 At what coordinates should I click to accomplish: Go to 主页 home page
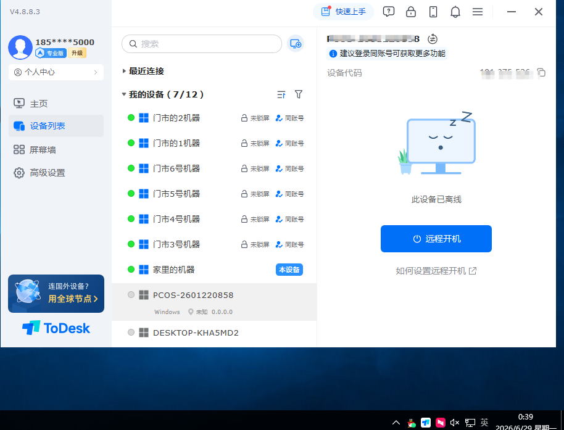pyautogui.click(x=56, y=104)
